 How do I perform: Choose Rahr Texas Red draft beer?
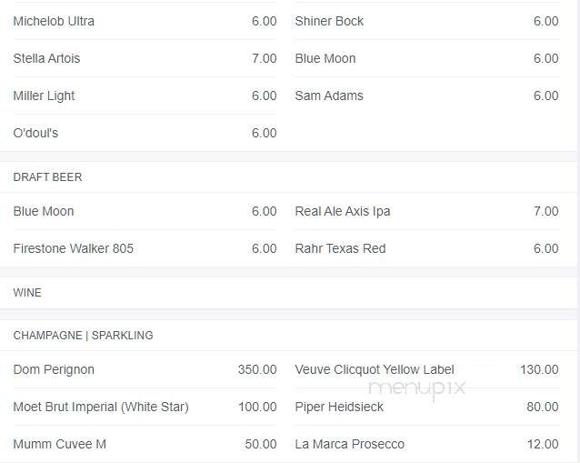point(427,248)
